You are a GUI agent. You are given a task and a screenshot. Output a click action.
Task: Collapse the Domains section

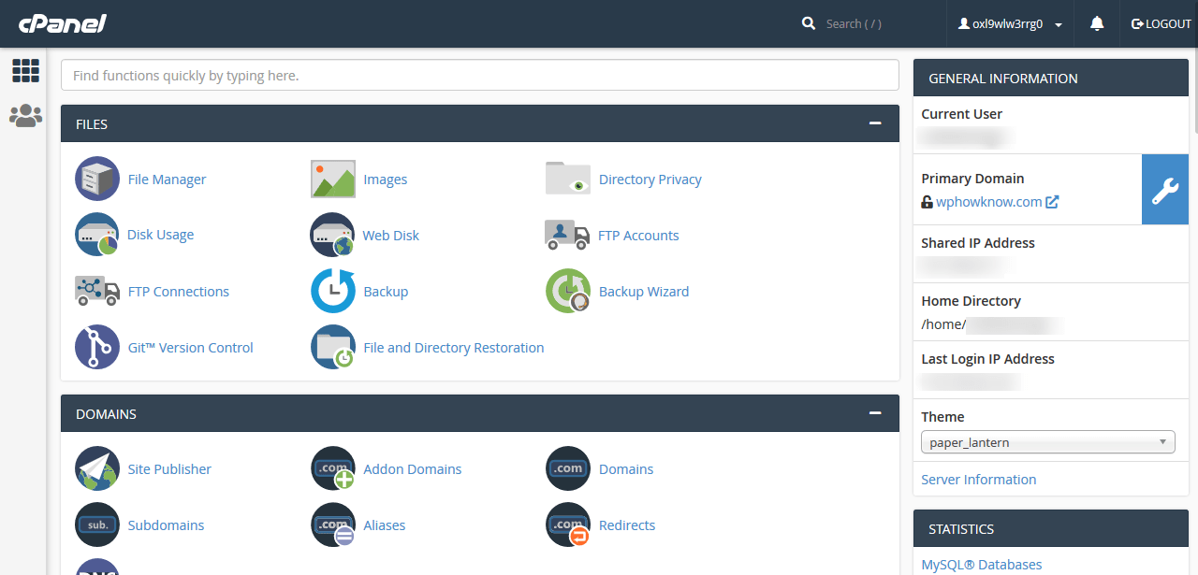click(x=875, y=413)
